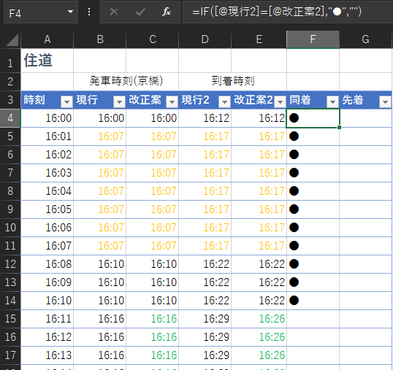Click orange 16:07 in row 5 現行
The height and width of the screenshot is (370, 393).
[100, 136]
